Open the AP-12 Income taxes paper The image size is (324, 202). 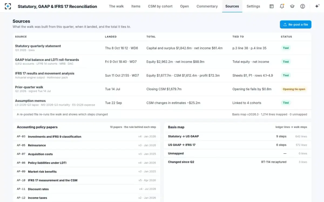pyautogui.click(x=86, y=198)
